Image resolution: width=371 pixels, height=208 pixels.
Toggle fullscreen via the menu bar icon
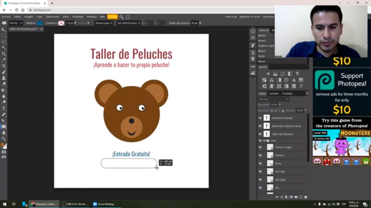point(128,17)
